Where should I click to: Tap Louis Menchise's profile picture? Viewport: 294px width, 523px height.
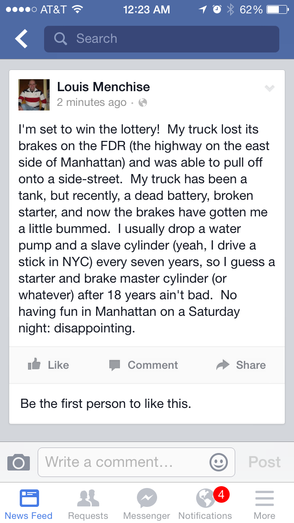pos(34,94)
